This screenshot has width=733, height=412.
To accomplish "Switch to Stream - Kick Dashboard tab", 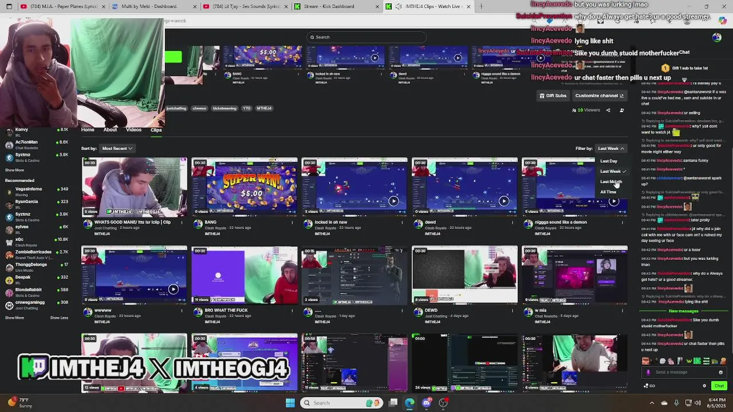I will click(336, 6).
